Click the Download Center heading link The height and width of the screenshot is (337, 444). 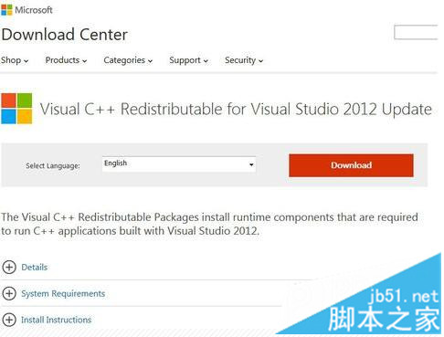[x=65, y=35]
